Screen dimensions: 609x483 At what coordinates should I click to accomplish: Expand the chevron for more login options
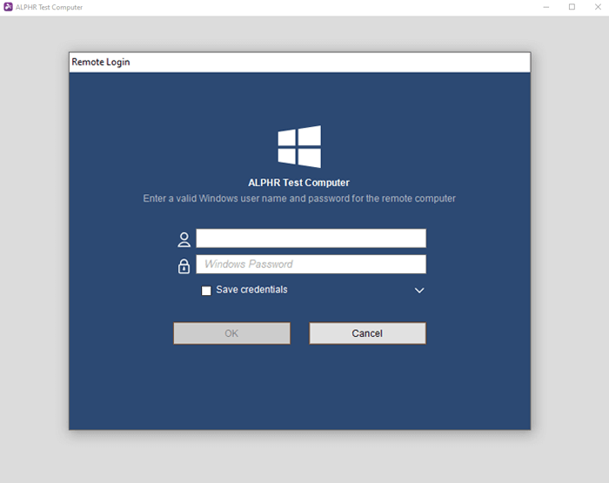[x=419, y=291]
